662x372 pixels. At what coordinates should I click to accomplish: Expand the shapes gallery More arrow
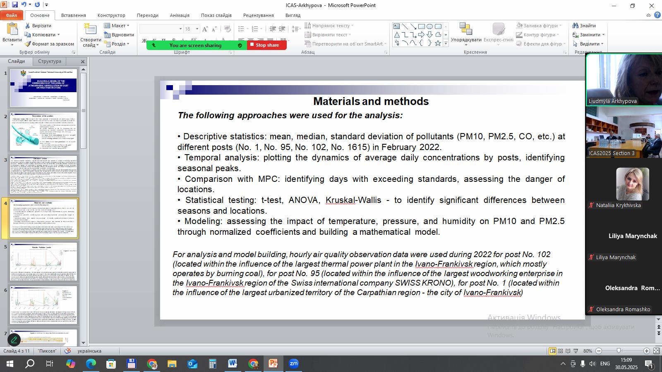point(446,43)
